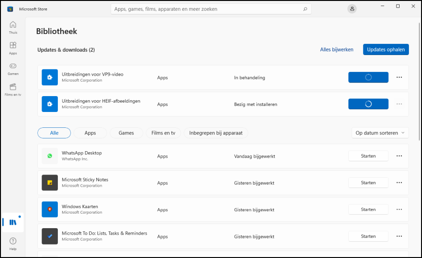Image resolution: width=422 pixels, height=258 pixels.
Task: Click the VP9-video extension app icon
Action: coord(50,77)
